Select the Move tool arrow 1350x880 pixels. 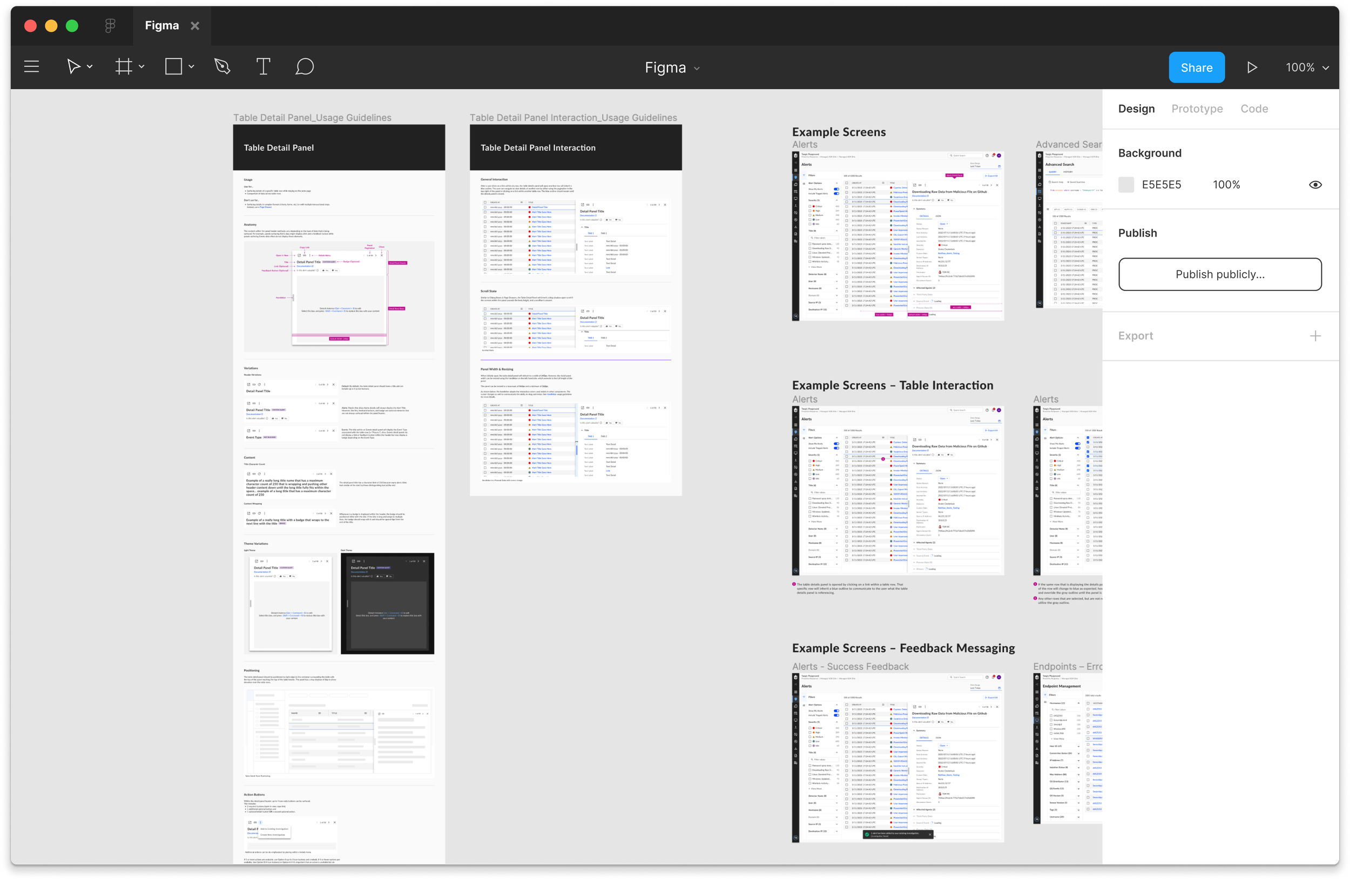(x=73, y=67)
